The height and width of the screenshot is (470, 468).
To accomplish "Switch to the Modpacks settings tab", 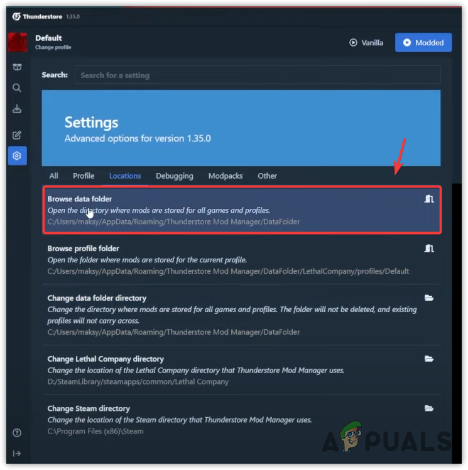I will pos(226,176).
